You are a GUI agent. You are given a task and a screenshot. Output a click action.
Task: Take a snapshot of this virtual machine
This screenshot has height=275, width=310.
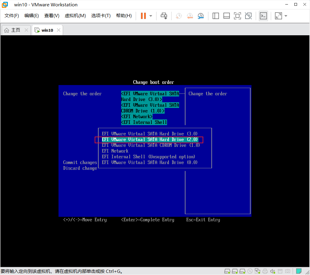[179, 16]
